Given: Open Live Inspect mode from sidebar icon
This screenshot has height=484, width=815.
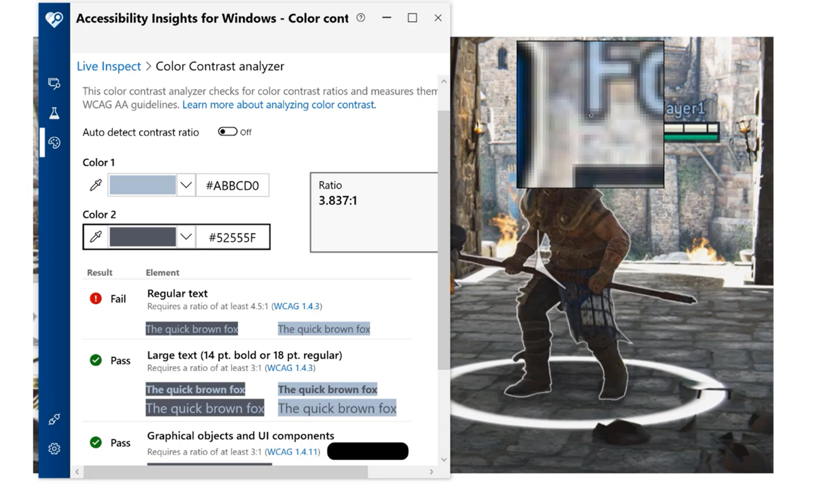Looking at the screenshot, I should 54,84.
